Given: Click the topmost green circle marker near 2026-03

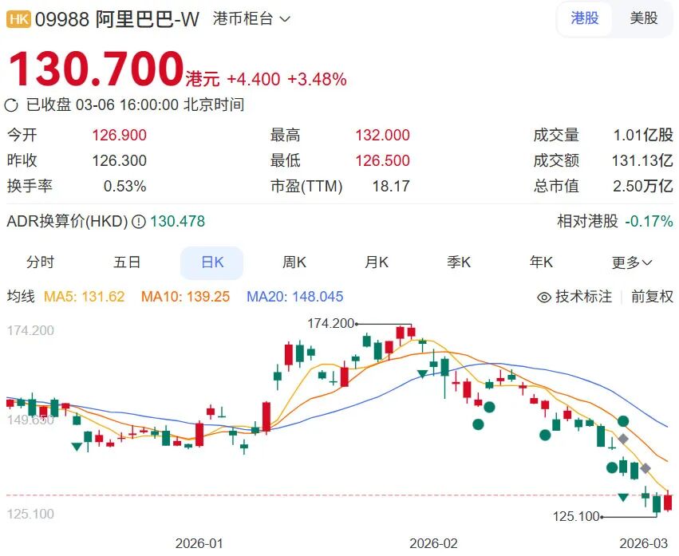Looking at the screenshot, I should 623,420.
